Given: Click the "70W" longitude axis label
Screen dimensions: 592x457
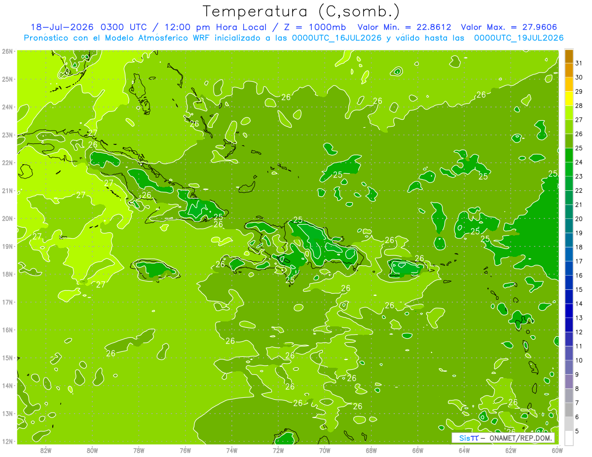Looking at the screenshot, I should pos(325,450).
